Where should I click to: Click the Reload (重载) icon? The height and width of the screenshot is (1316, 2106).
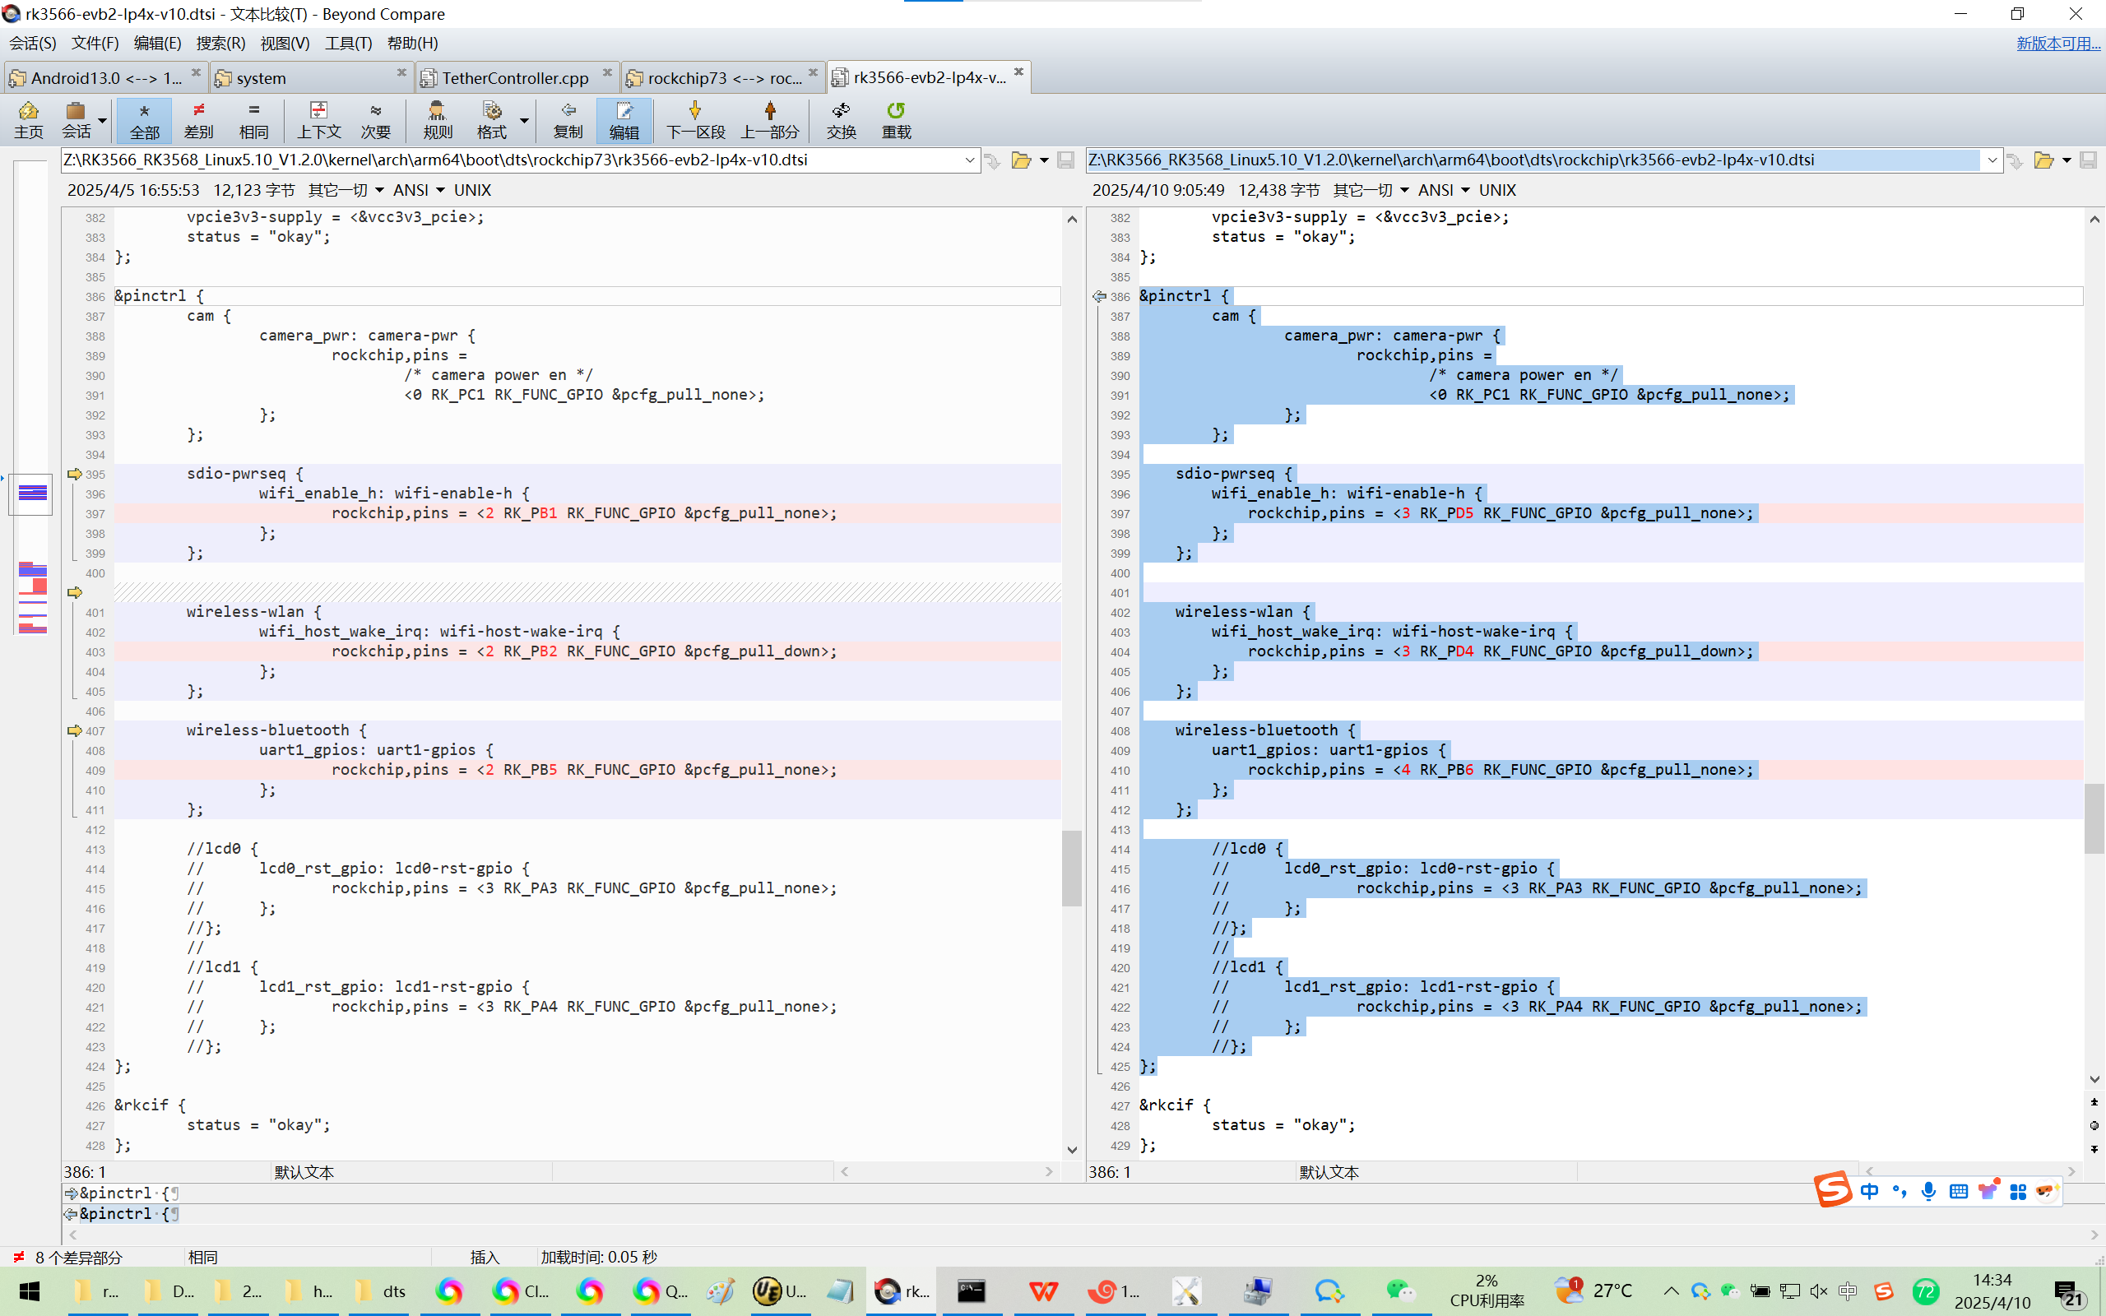click(896, 119)
